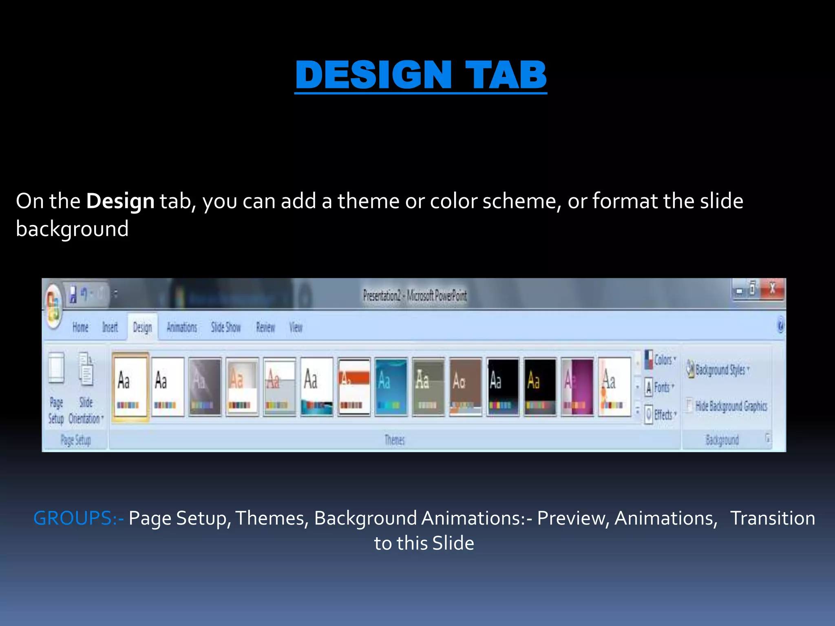This screenshot has height=626, width=835.
Task: Click the Slide Orientation icon
Action: tap(86, 370)
